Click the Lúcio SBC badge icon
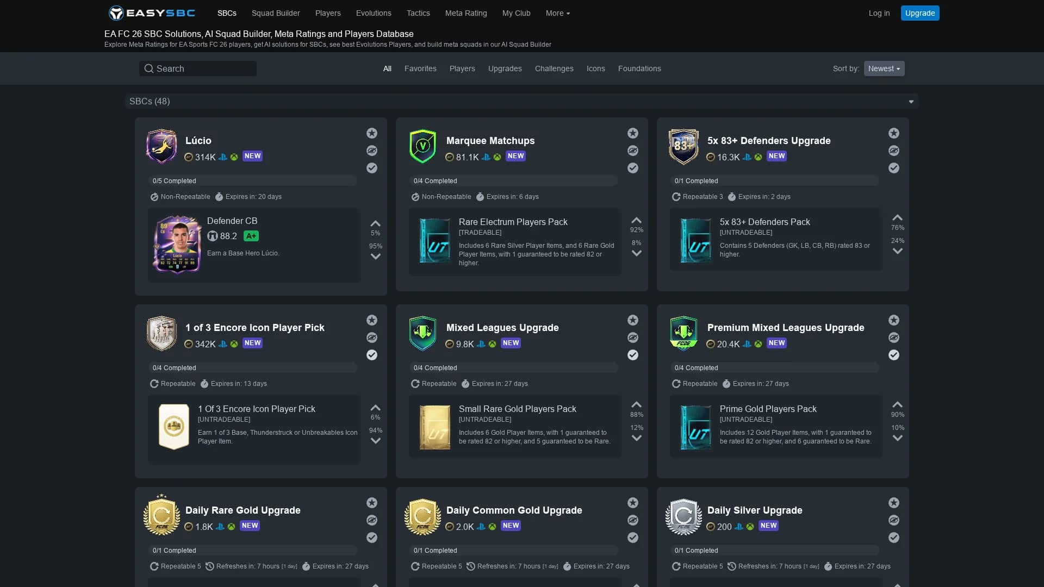Image resolution: width=1044 pixels, height=587 pixels. (161, 146)
